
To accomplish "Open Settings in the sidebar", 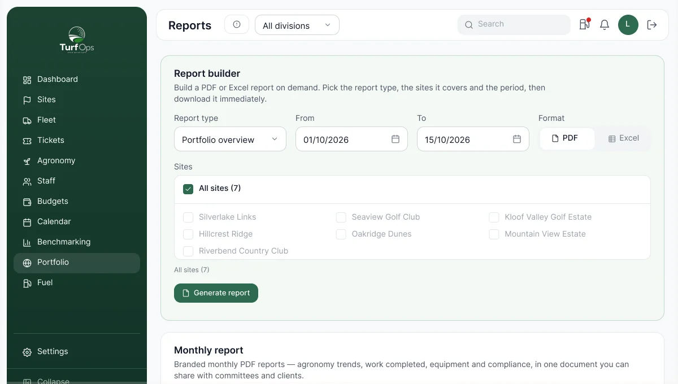I will (77, 352).
